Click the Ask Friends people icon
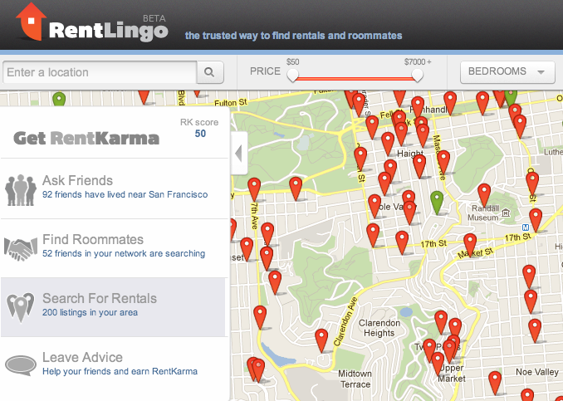The image size is (563, 401). (21, 190)
